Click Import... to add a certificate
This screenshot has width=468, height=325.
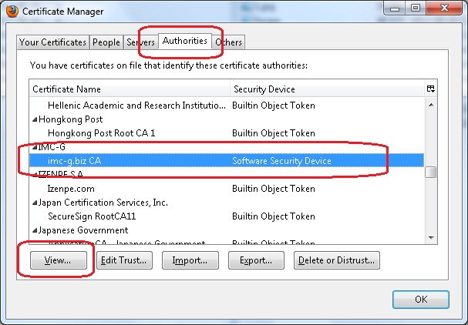pos(190,261)
